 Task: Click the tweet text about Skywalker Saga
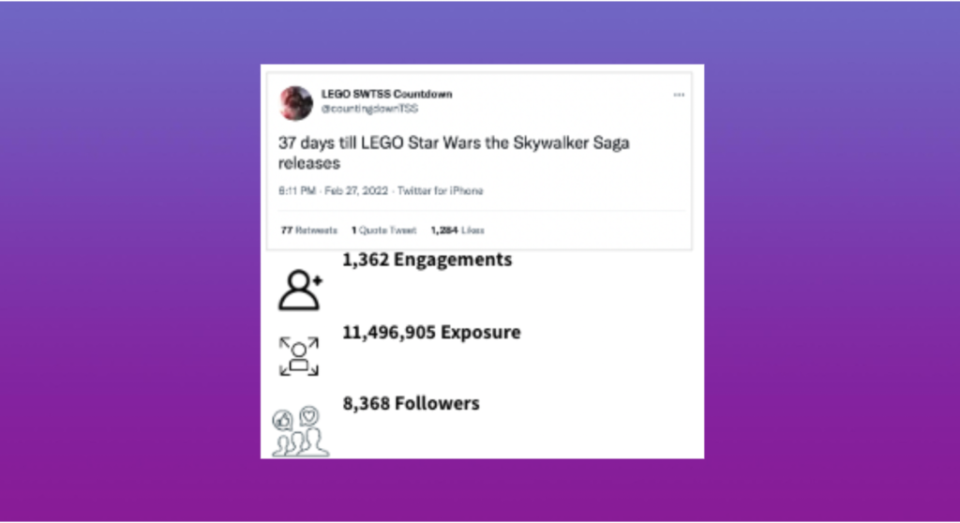454,153
